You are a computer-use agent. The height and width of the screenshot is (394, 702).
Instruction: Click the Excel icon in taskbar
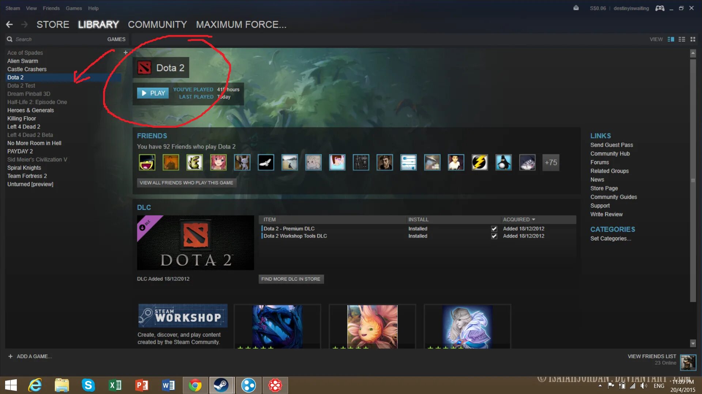coord(114,385)
